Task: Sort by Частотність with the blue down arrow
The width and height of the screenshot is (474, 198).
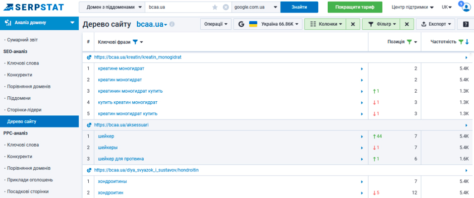Action: (x=467, y=42)
